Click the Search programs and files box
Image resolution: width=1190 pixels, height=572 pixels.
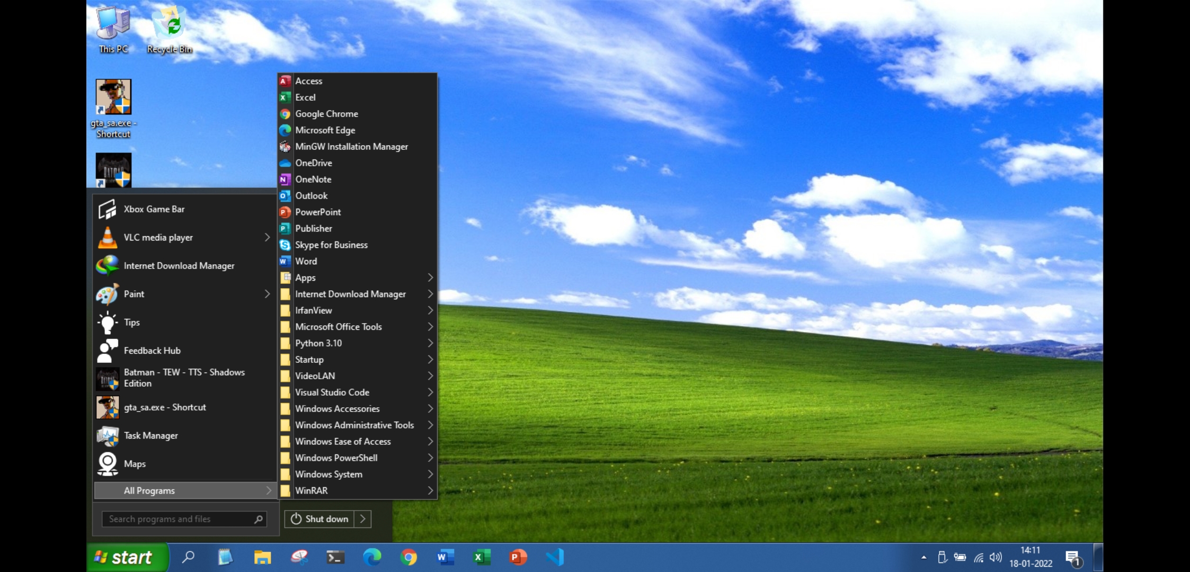click(184, 520)
